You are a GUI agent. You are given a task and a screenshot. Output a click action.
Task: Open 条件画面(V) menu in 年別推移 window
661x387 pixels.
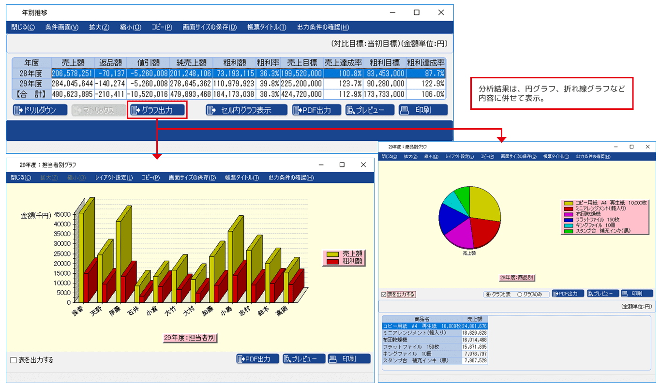61,27
